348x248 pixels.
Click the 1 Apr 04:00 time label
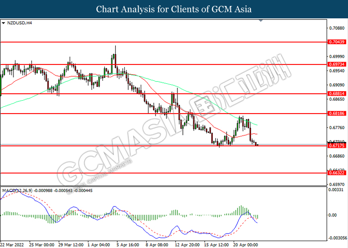tap(99, 245)
